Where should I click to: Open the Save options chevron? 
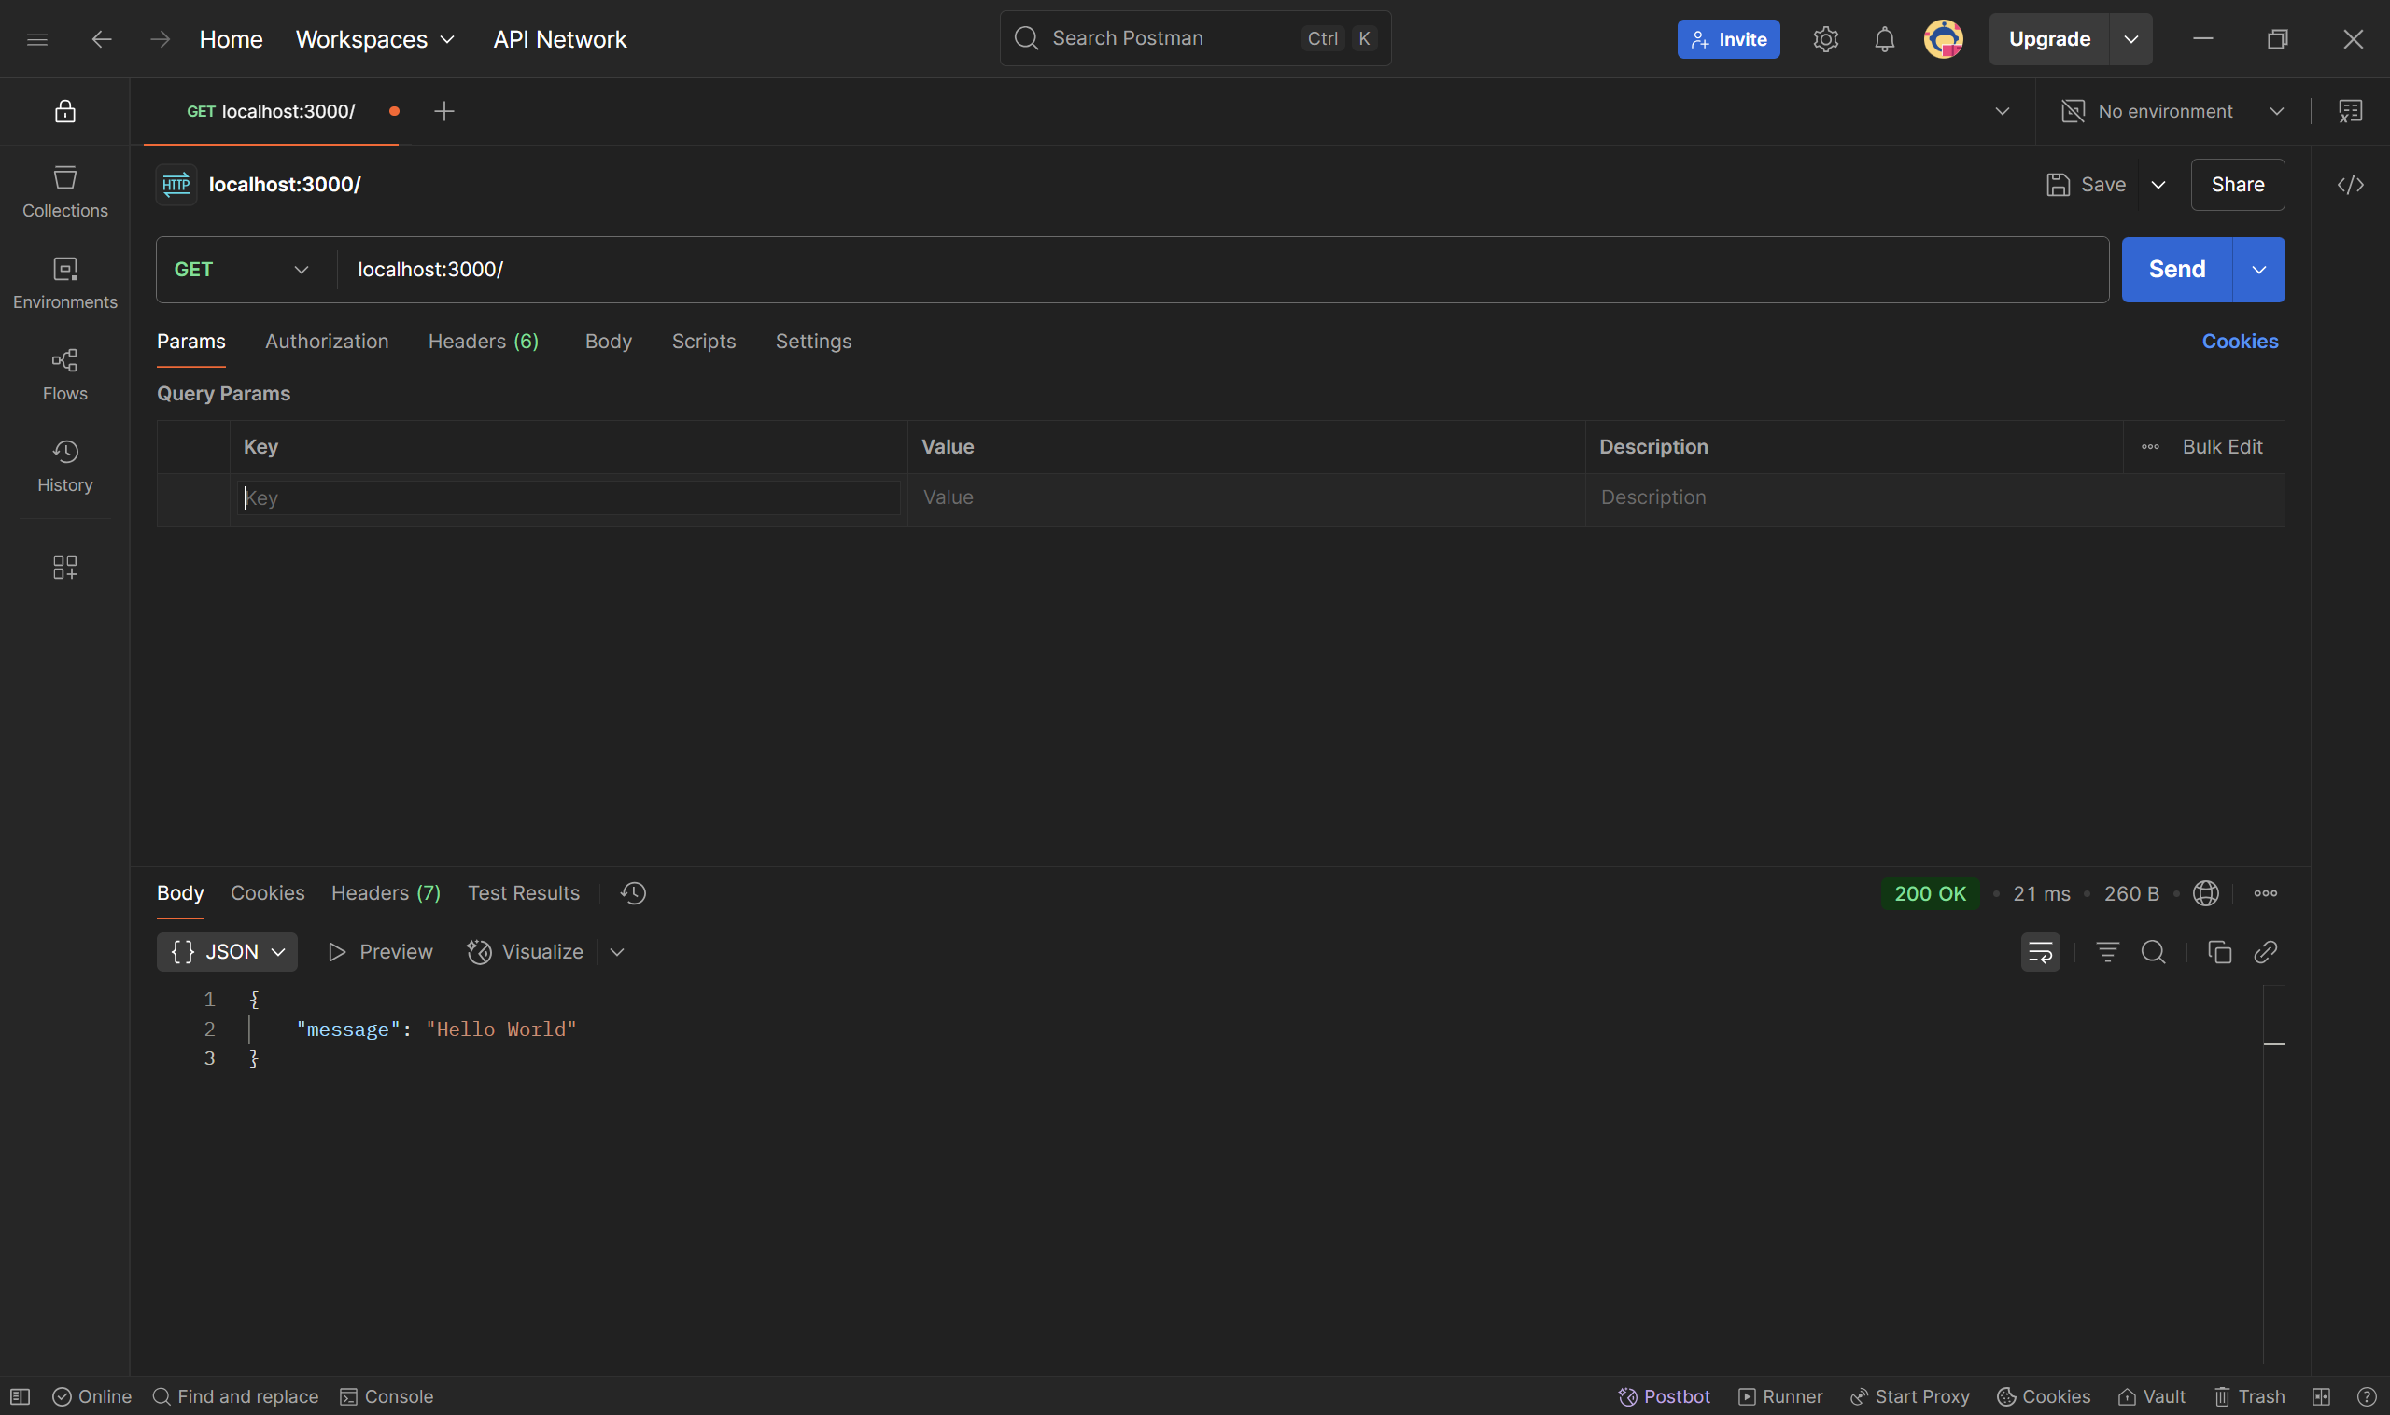[2158, 184]
